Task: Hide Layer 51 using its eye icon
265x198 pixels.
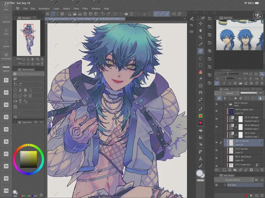Action: [216, 150]
